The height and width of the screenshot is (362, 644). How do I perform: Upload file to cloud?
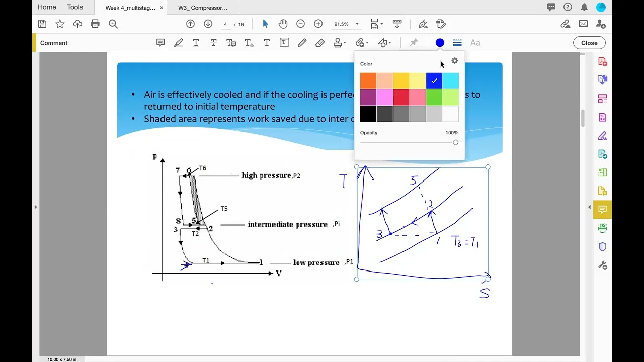point(77,24)
